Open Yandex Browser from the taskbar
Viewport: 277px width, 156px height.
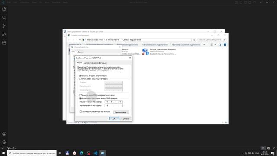(74, 153)
